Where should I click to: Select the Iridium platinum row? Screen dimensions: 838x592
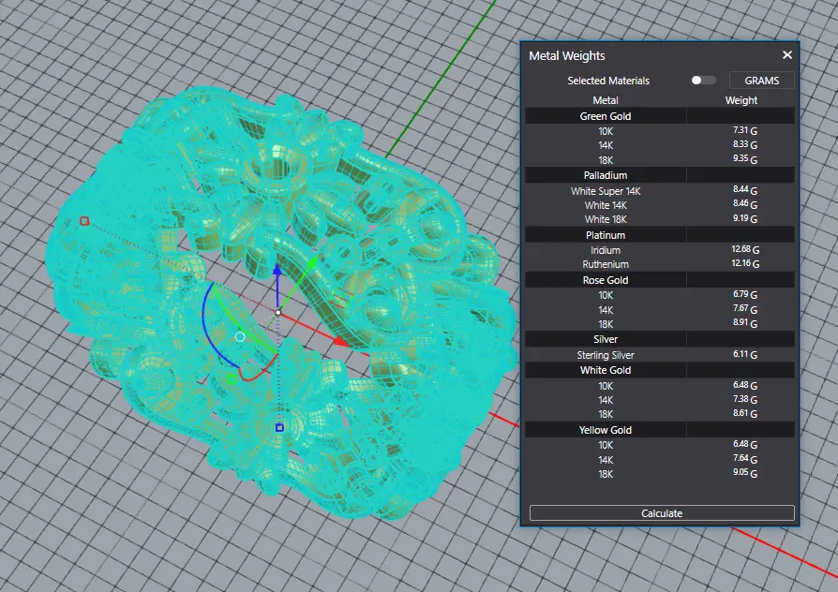[x=606, y=250]
